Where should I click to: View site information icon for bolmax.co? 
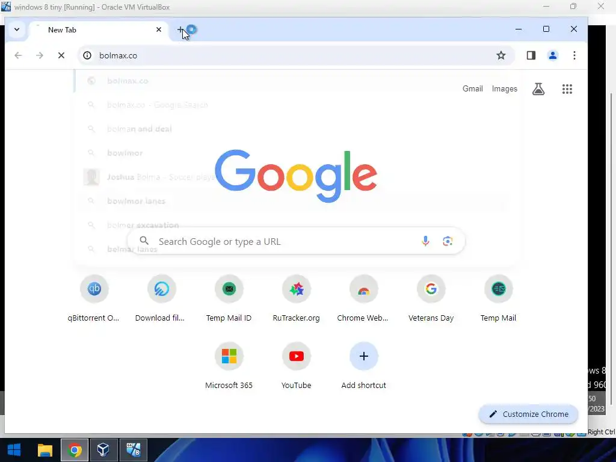coord(87,55)
